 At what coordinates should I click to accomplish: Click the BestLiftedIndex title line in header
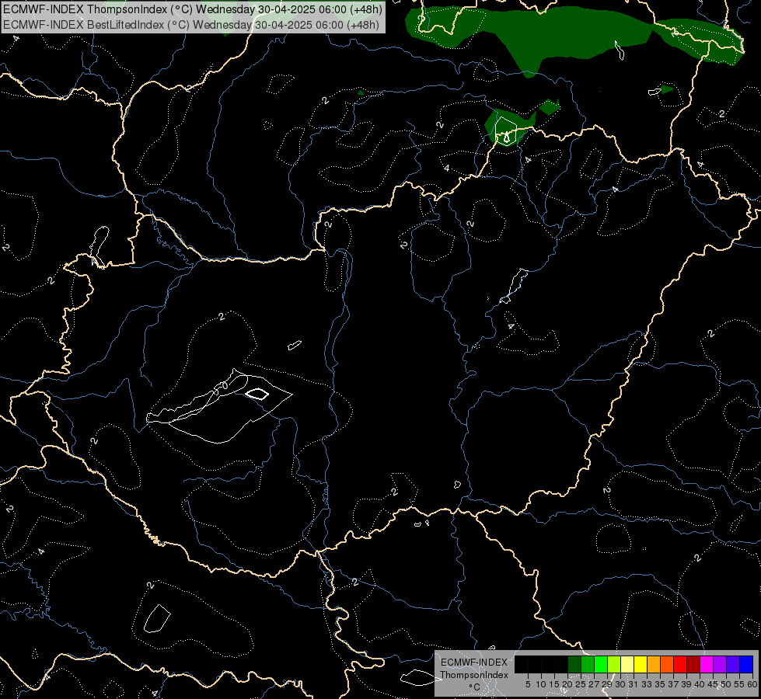191,24
